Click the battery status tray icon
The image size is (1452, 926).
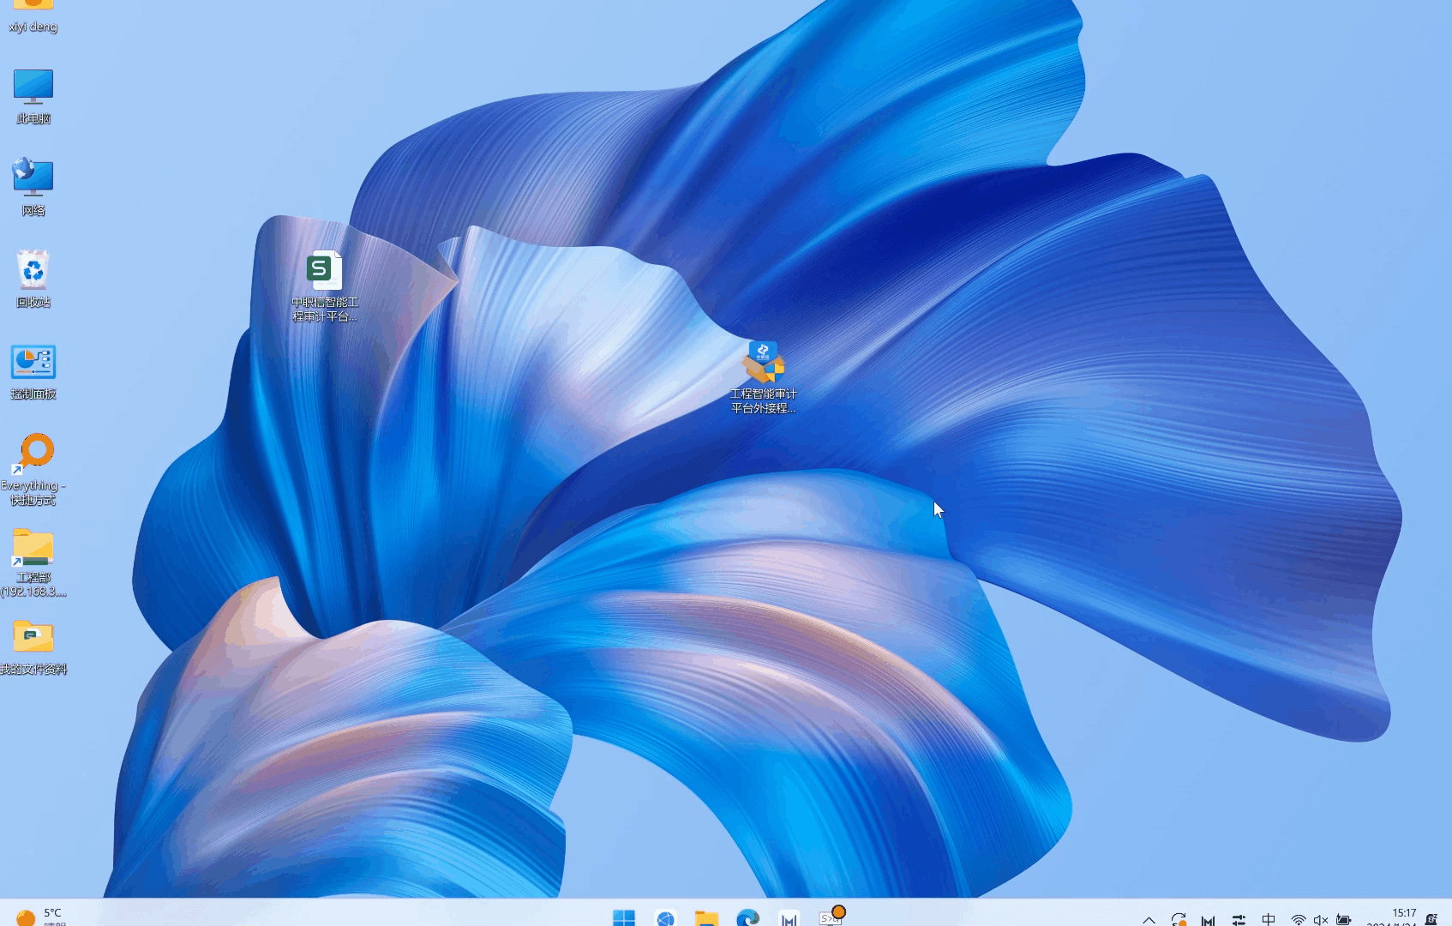(1343, 919)
